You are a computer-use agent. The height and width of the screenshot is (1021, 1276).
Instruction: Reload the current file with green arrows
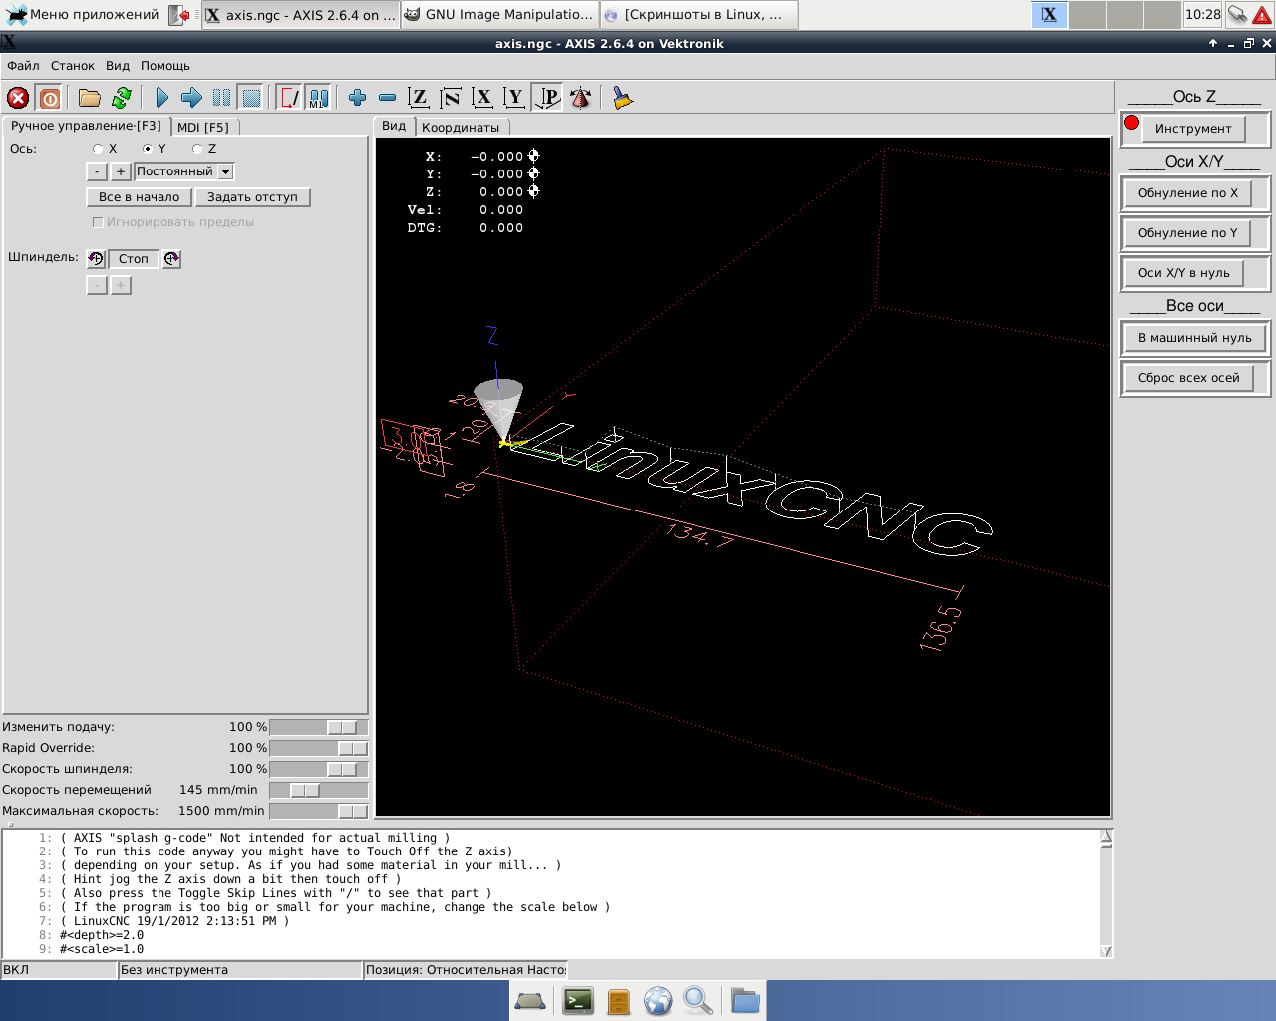pos(122,98)
